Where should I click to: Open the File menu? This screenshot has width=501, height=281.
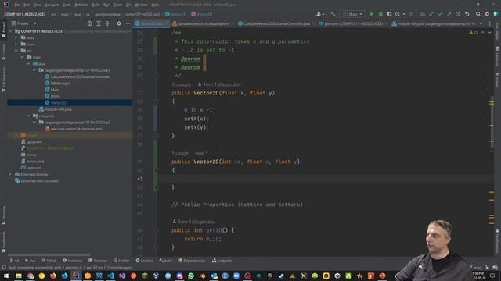pos(17,5)
